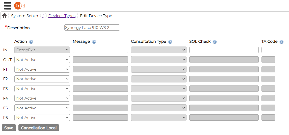
Task: Focus the IN row Message field
Action: tap(100, 50)
